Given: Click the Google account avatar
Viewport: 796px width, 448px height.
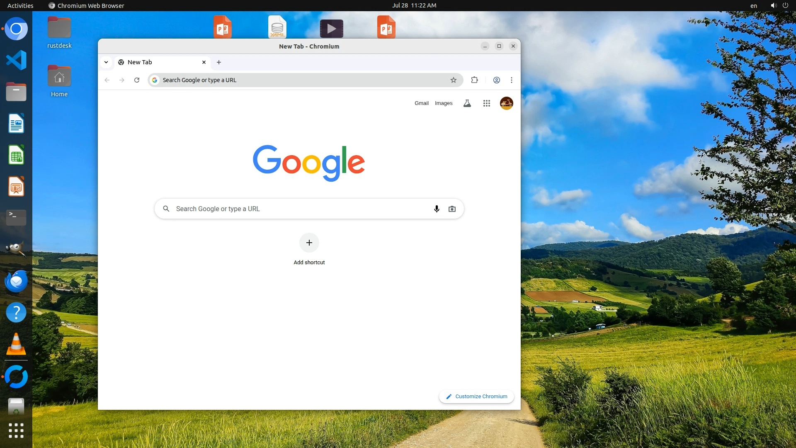Looking at the screenshot, I should point(506,103).
